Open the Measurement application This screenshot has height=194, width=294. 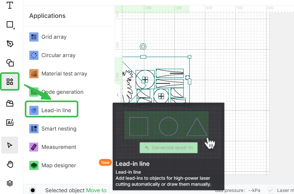pos(53,147)
